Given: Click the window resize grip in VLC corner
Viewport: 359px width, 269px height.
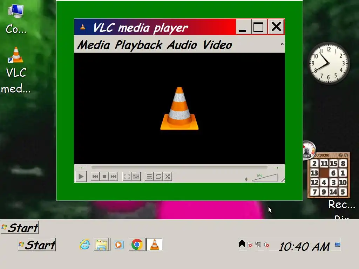Looking at the screenshot, I should pos(283,180).
